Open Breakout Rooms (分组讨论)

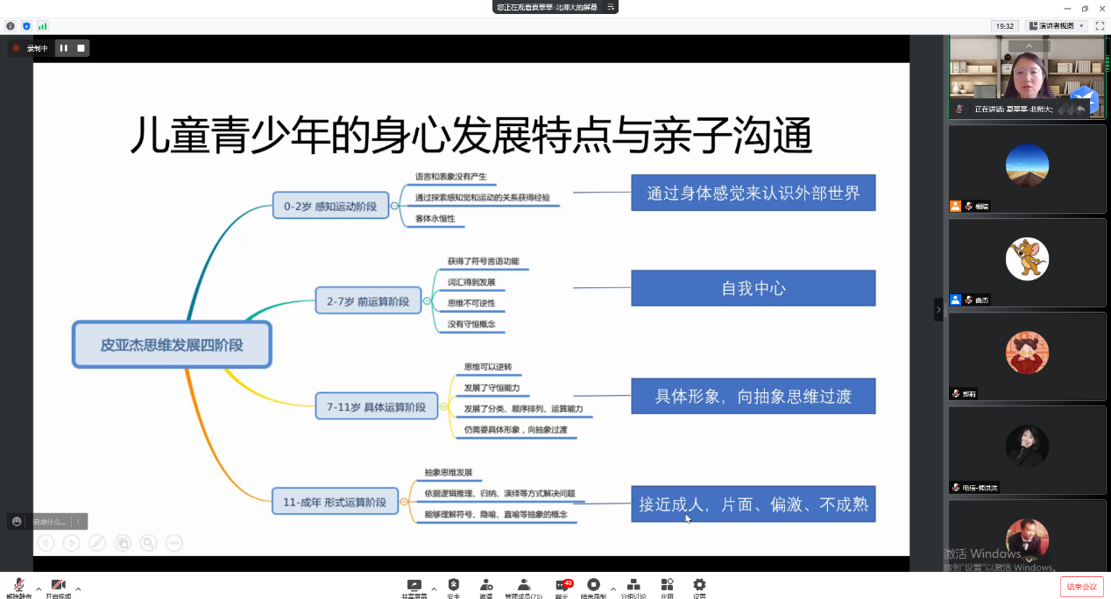[633, 586]
